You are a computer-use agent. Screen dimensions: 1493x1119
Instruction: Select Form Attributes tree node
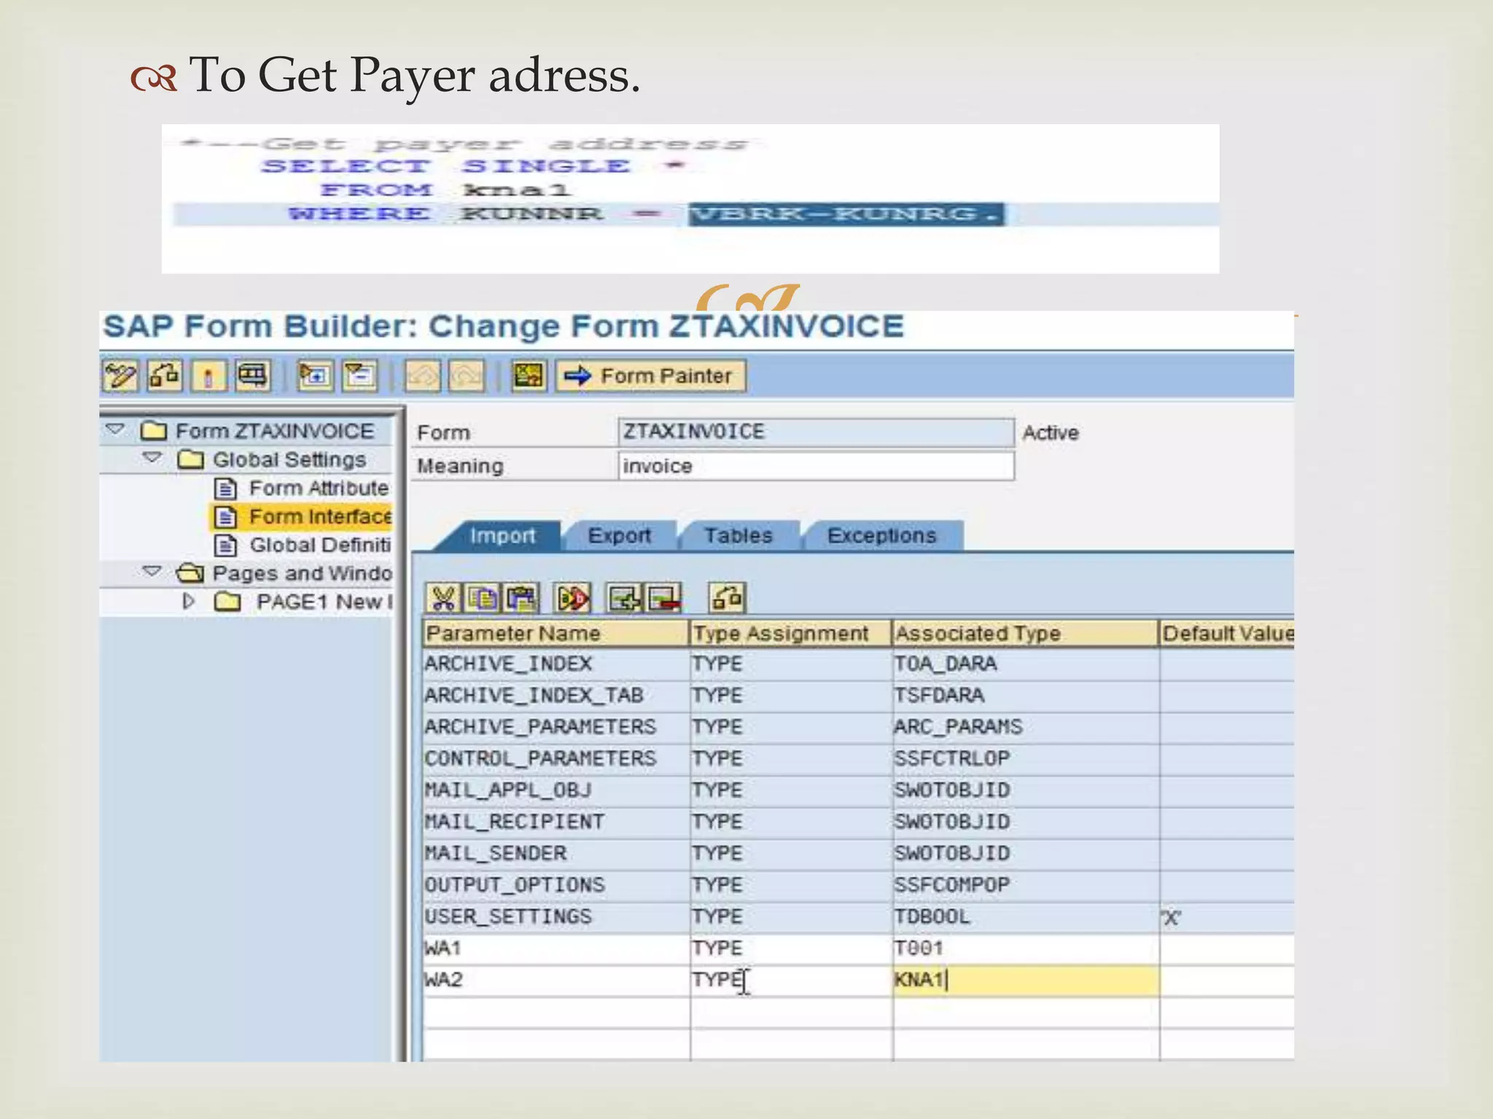[318, 488]
